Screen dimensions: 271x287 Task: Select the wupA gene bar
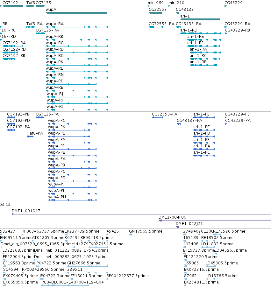coord(76,13)
